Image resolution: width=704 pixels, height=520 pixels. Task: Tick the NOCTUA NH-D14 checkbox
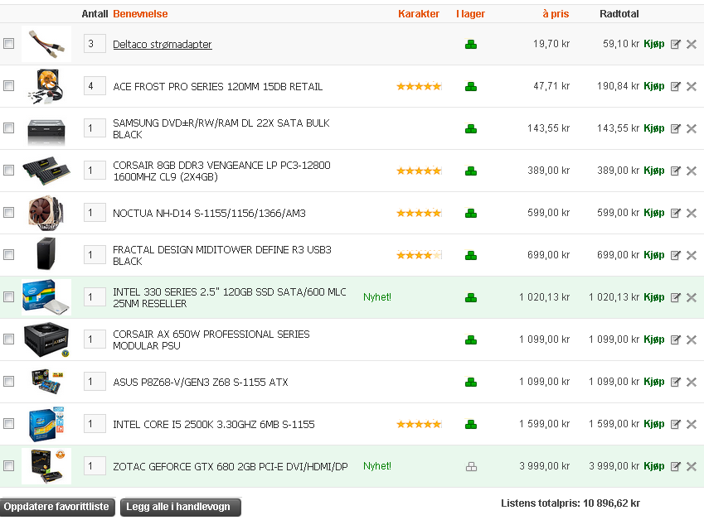pyautogui.click(x=8, y=212)
